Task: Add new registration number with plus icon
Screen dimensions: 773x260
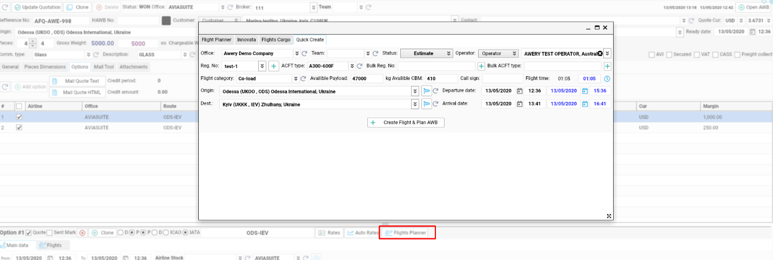Action: (273, 66)
